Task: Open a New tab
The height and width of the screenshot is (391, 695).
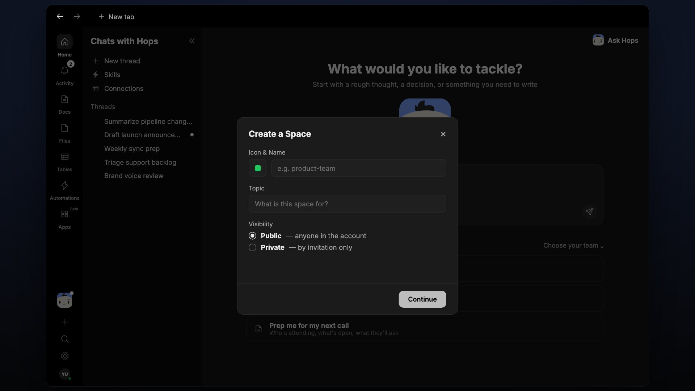Action: pos(116,17)
